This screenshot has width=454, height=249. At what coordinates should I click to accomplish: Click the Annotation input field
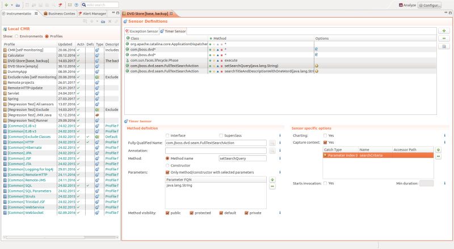tap(216, 151)
